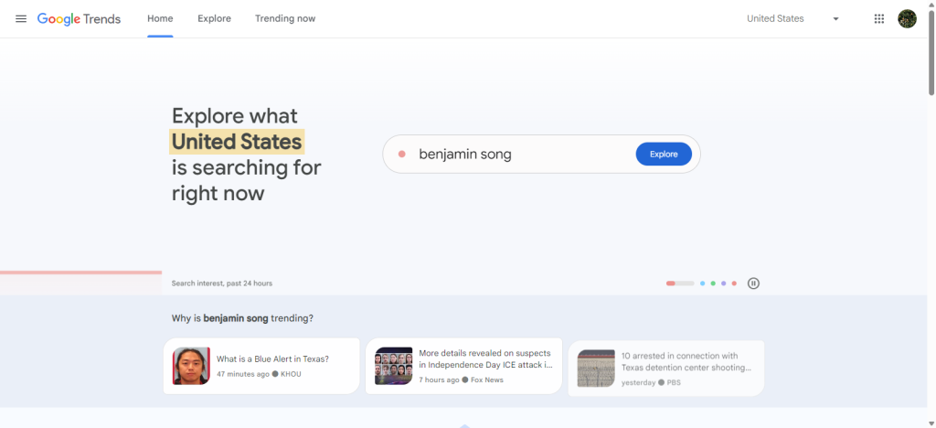Click the PBS detention center article thumbnail
This screenshot has height=428, width=936.
[x=596, y=368]
